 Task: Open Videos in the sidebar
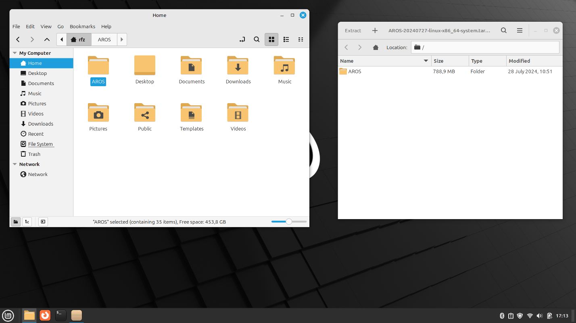pos(42,114)
